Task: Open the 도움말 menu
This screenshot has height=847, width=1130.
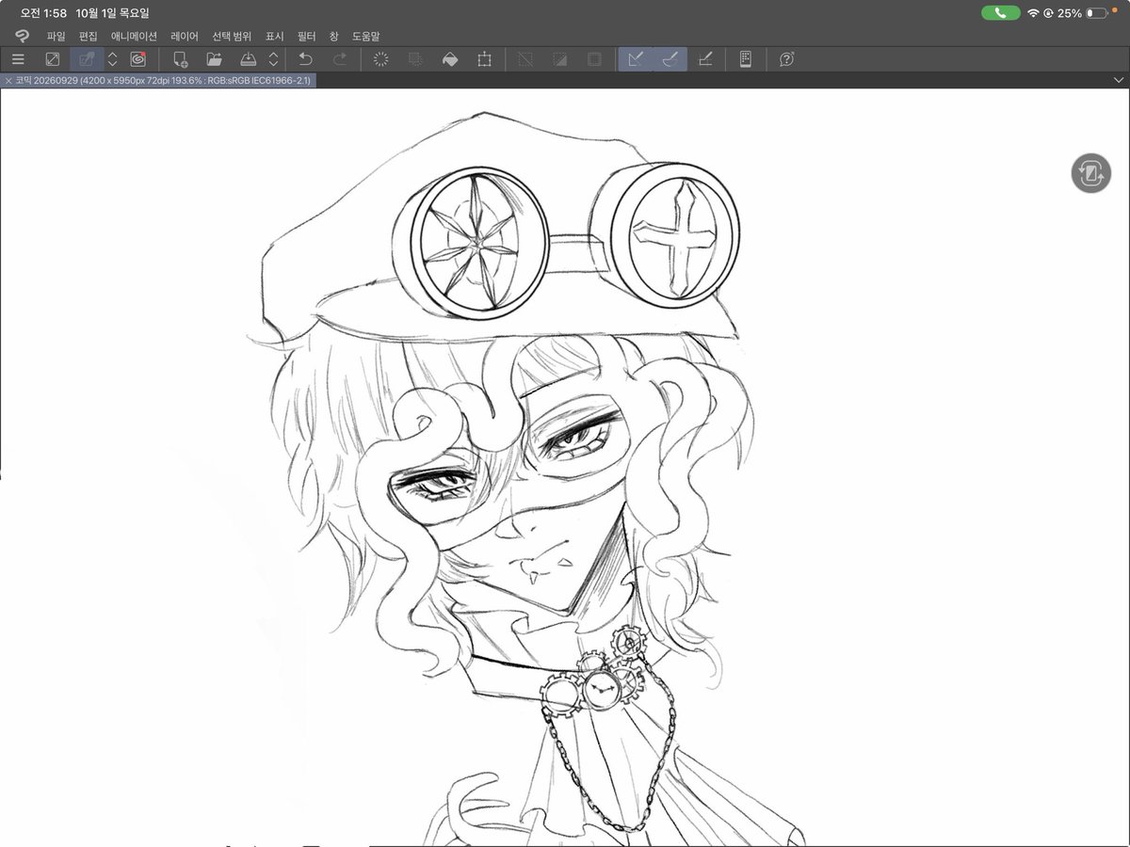Action: [x=366, y=36]
